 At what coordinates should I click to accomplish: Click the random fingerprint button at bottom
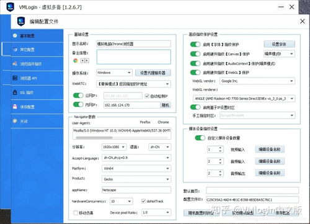click(201, 213)
